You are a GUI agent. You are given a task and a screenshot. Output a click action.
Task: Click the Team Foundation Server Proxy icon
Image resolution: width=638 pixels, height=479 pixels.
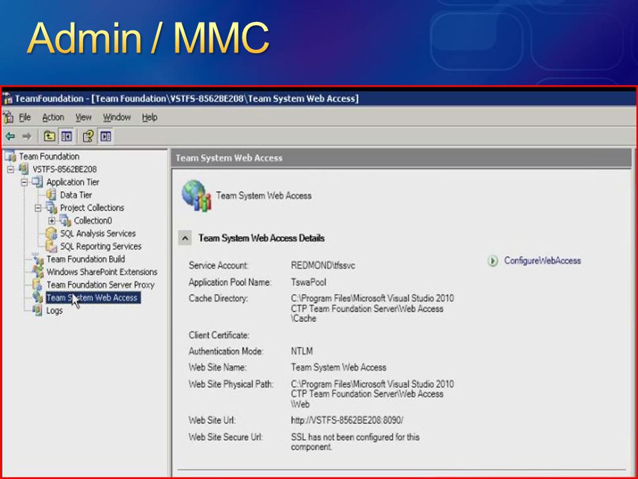[37, 285]
